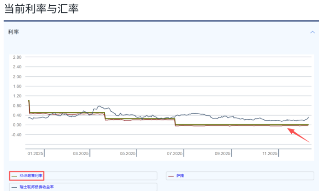
Task: Click the 利率 section header label
Action: click(13, 32)
